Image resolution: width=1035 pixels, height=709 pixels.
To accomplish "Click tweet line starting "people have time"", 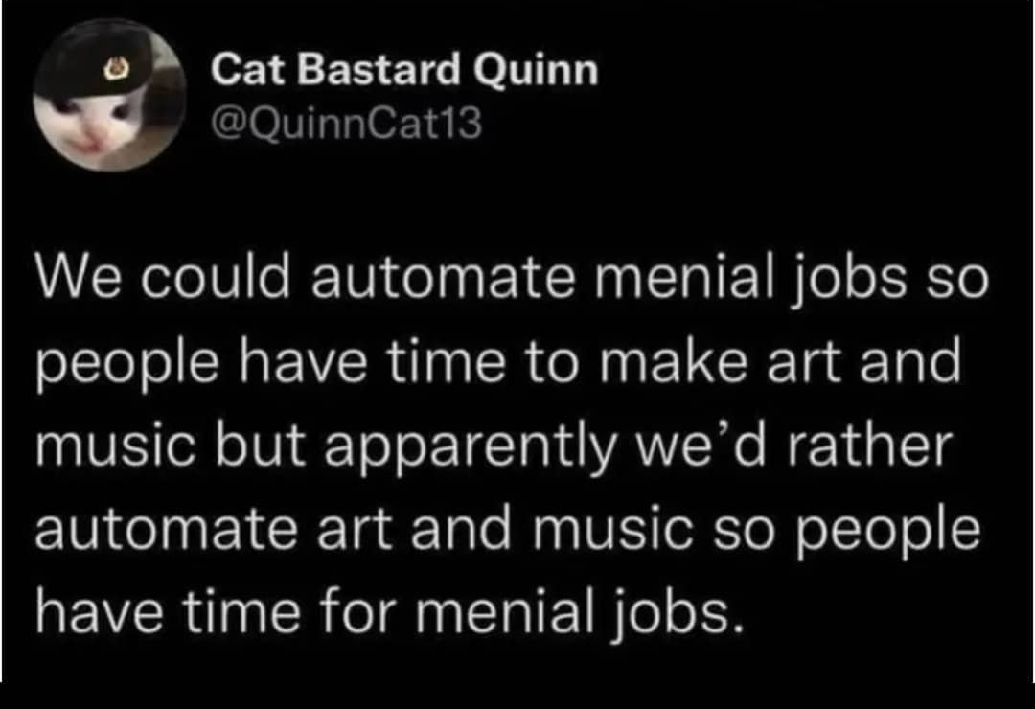I will point(498,364).
